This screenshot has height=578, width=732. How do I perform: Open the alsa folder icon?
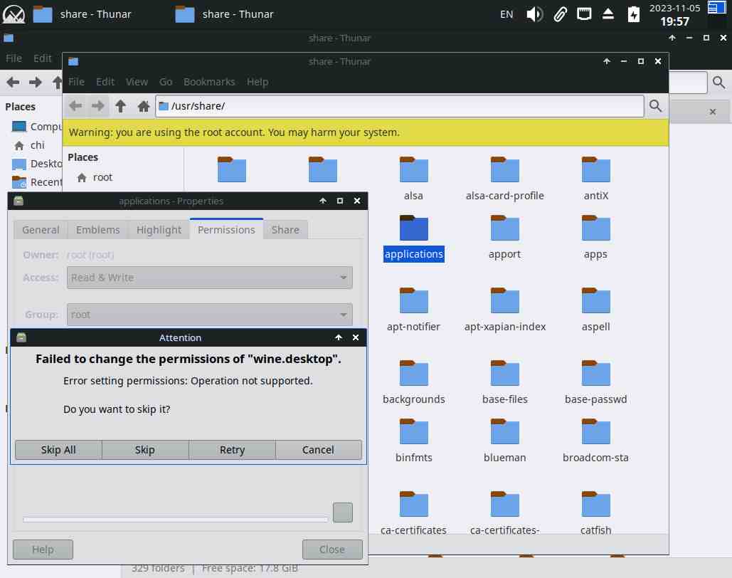pos(413,171)
